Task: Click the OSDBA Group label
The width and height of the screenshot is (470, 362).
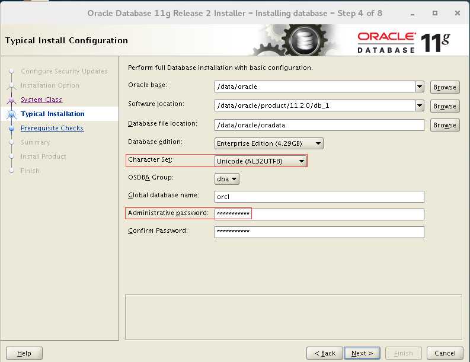Action: (151, 177)
